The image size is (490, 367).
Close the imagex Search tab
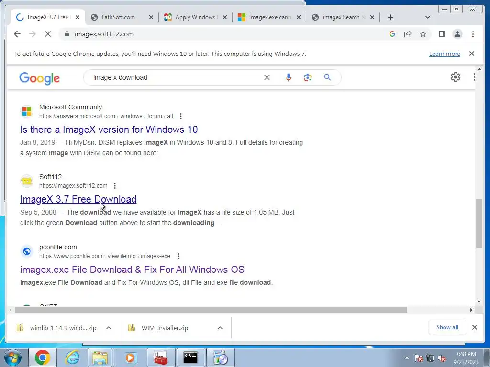(x=372, y=17)
